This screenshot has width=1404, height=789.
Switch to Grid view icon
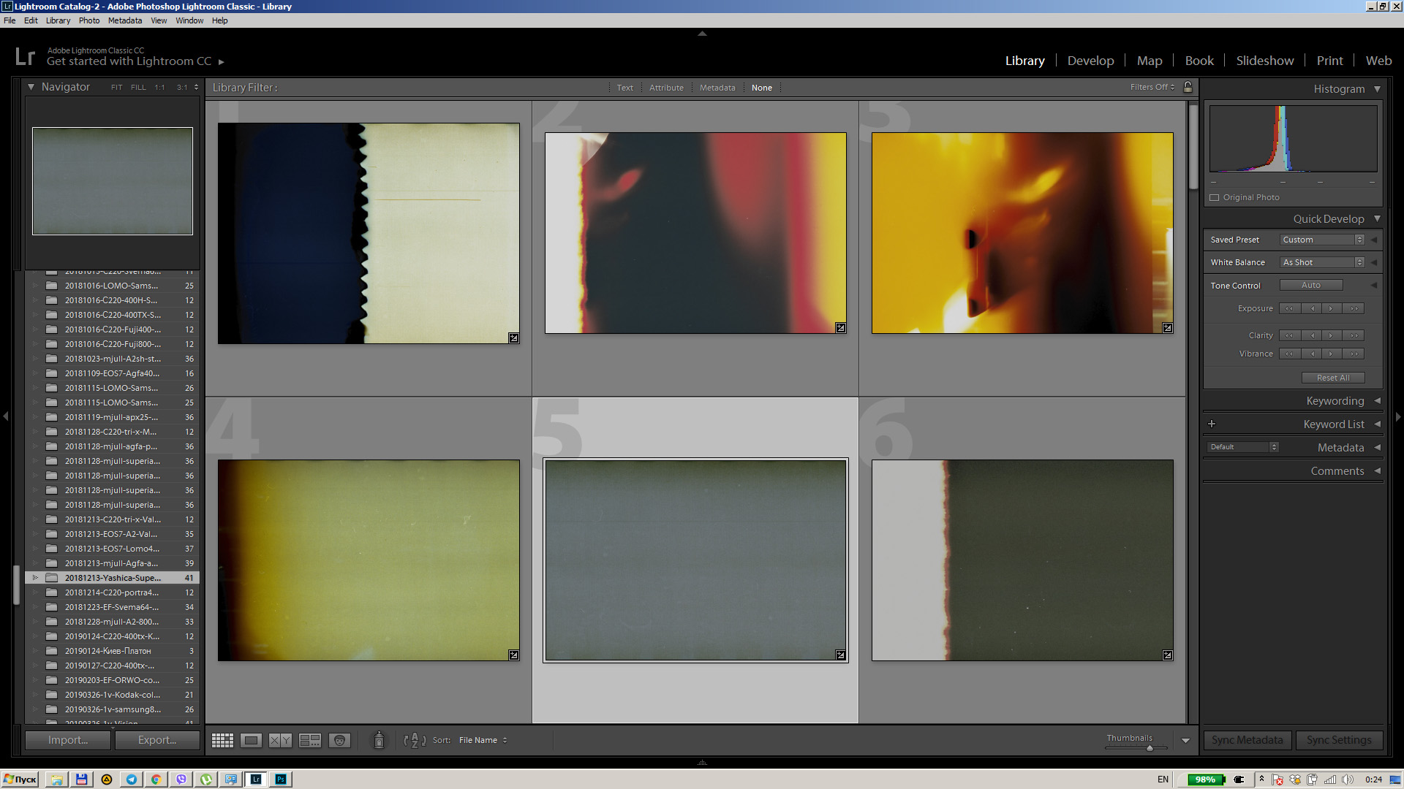click(x=222, y=740)
